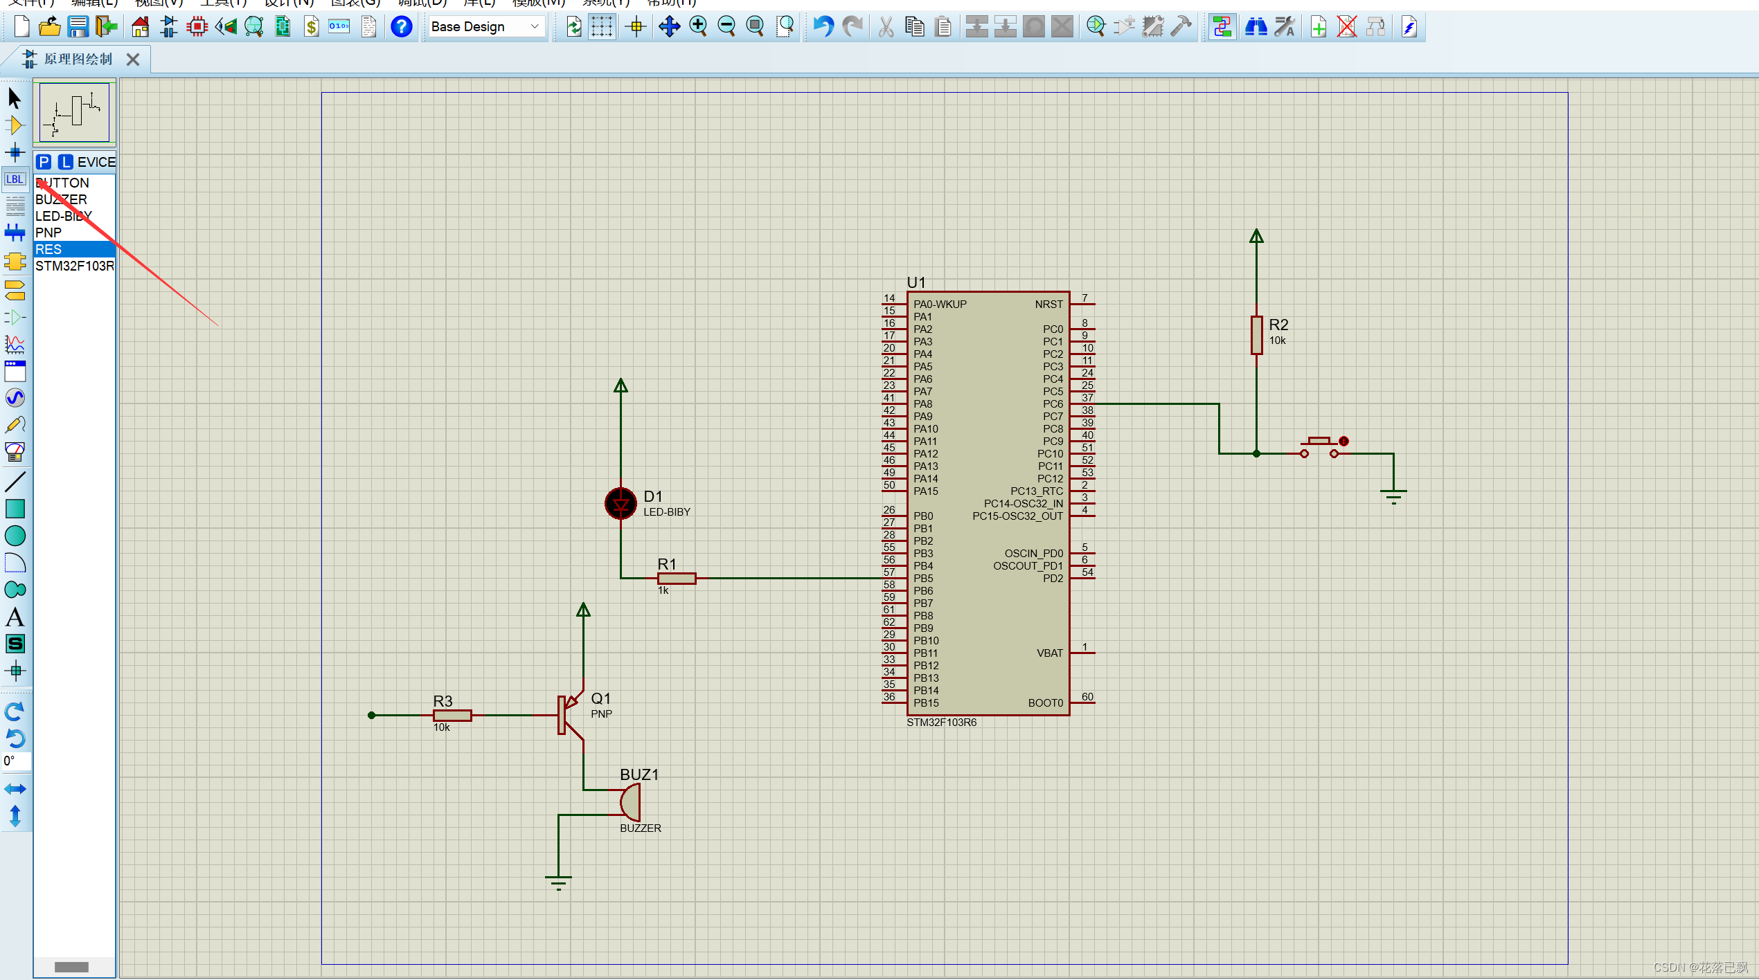Choose the 2D circle drawing tool
Viewport: 1759px width, 980px height.
(15, 536)
